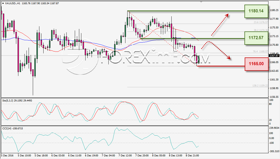Click time axis label 5 Dec 10:00
The width and height of the screenshot is (280, 159).
[x=24, y=156]
